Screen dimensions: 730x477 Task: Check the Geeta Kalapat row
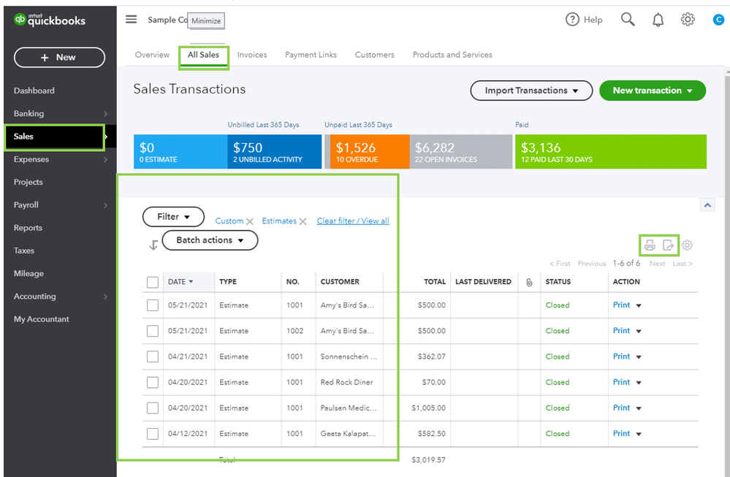tap(152, 433)
